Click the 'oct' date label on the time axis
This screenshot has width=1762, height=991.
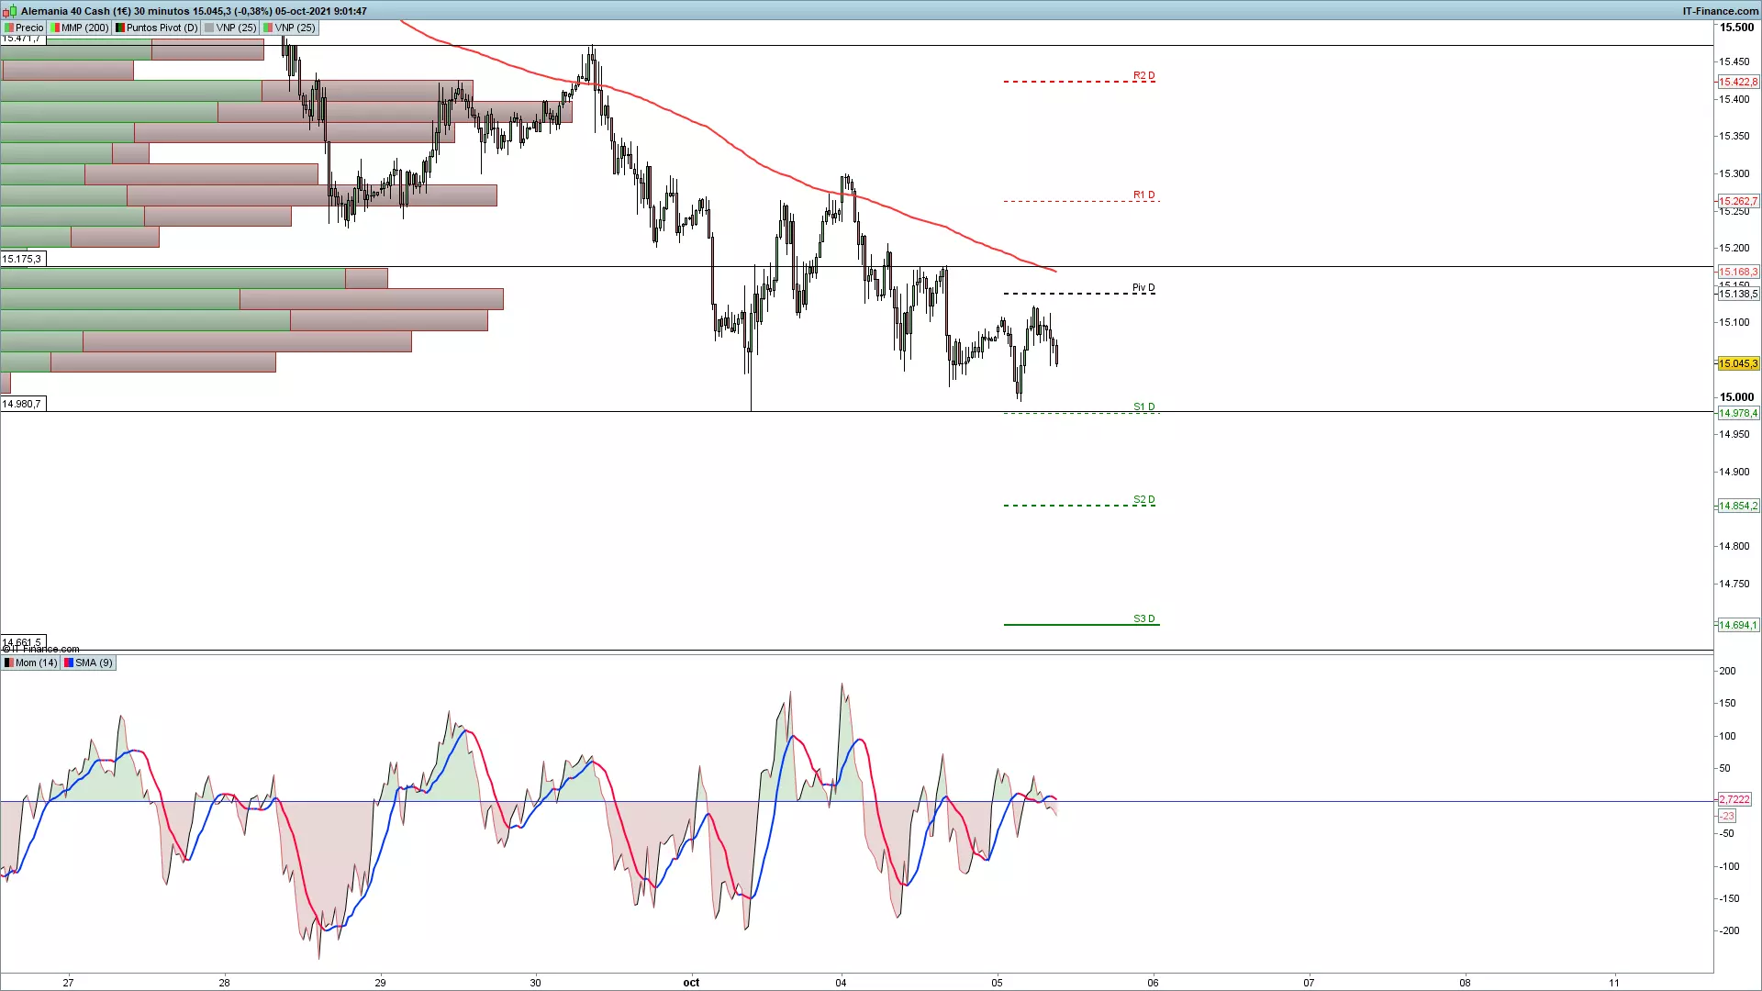(x=691, y=982)
